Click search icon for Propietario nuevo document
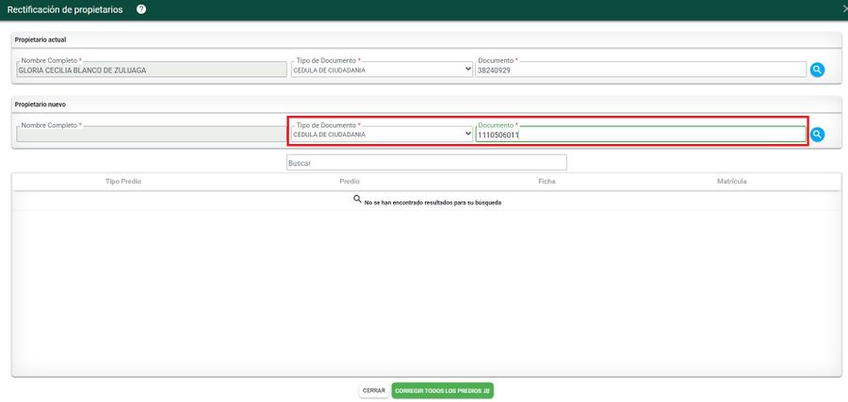This screenshot has height=402, width=848. 817,135
